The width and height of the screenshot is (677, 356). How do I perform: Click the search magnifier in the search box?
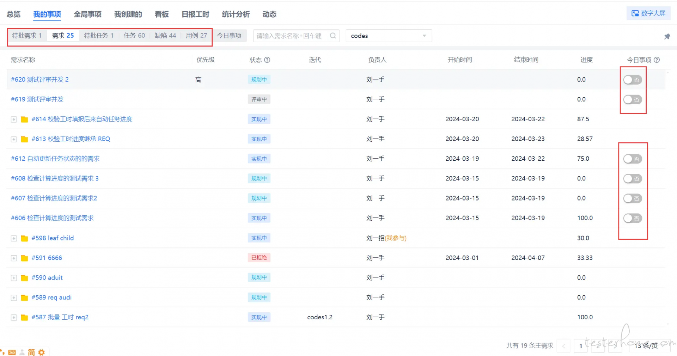(333, 36)
